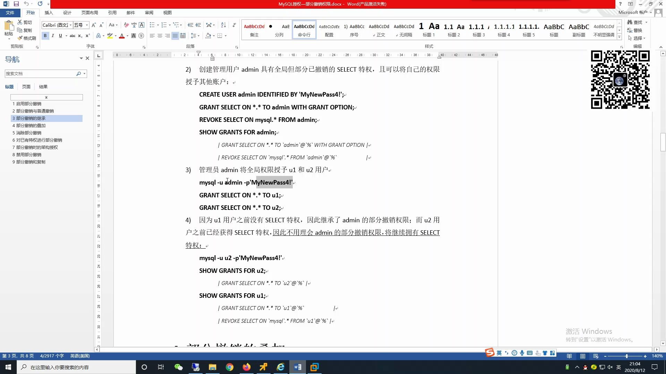Switch to the 插入 ribbon tab

coord(49,12)
